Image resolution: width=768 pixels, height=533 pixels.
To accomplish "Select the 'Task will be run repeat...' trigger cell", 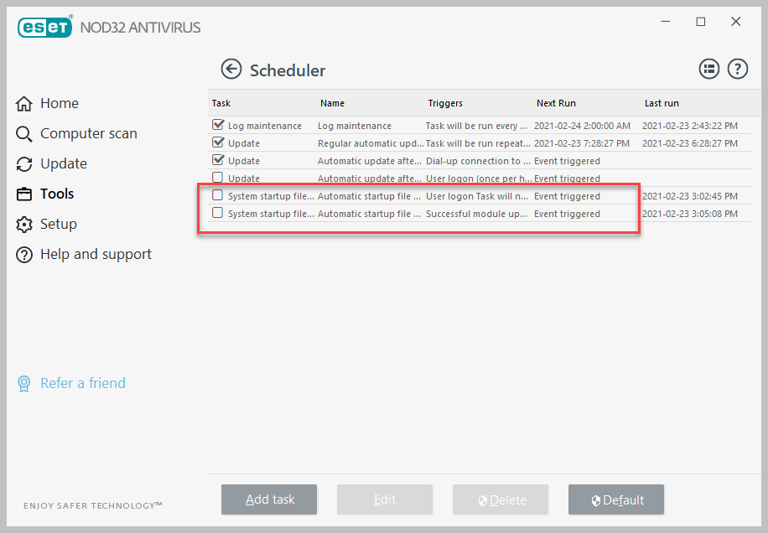I will (478, 143).
